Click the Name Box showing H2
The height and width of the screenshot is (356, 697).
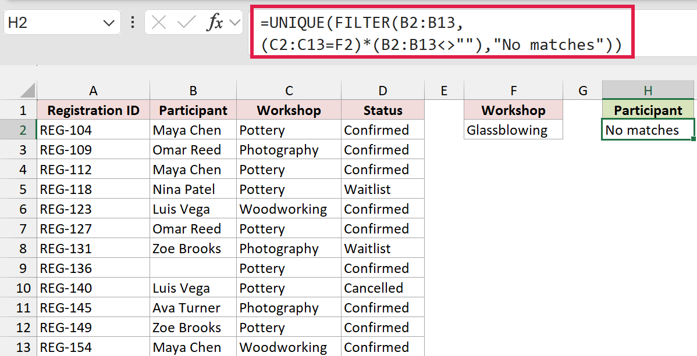tap(62, 22)
